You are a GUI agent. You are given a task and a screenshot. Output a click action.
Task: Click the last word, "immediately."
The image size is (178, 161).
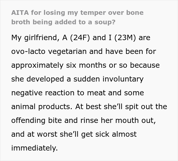pyautogui.click(x=35, y=147)
